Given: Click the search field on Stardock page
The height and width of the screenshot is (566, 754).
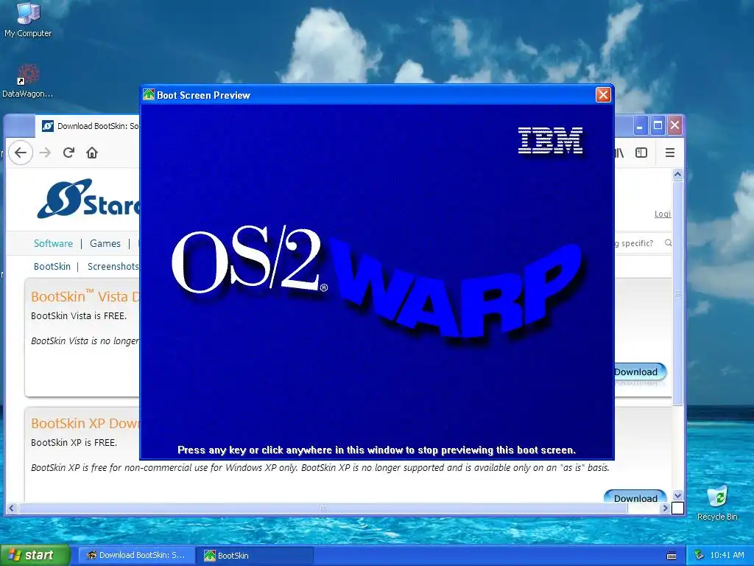Looking at the screenshot, I should 637,243.
